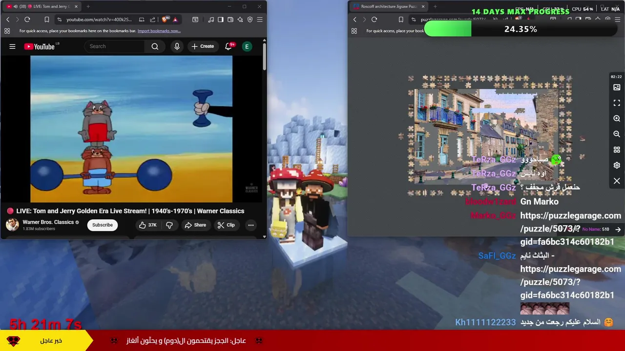Open Brave Wallet icon in YouTube window
This screenshot has height=351, width=625.
pyautogui.click(x=230, y=19)
